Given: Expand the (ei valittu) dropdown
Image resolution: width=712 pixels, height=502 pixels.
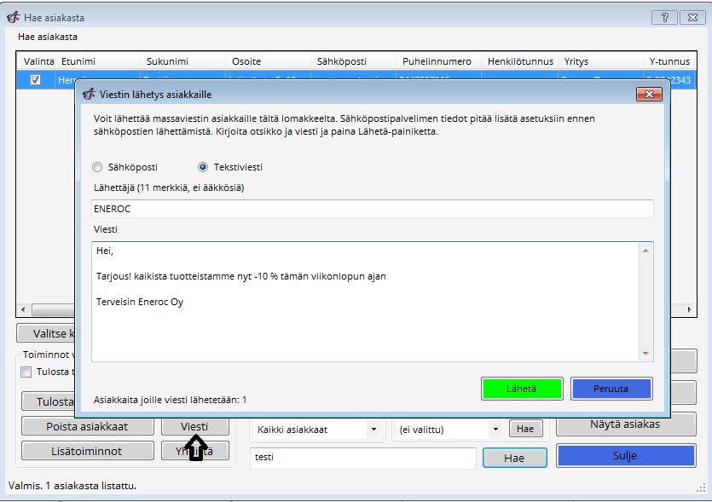Looking at the screenshot, I should tap(495, 430).
